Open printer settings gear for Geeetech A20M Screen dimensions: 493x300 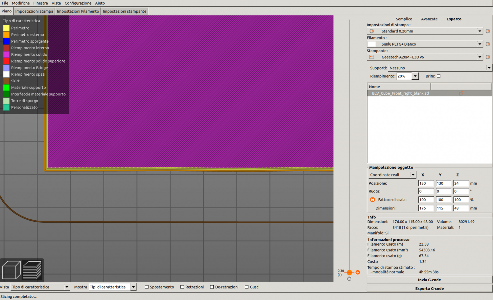[488, 57]
